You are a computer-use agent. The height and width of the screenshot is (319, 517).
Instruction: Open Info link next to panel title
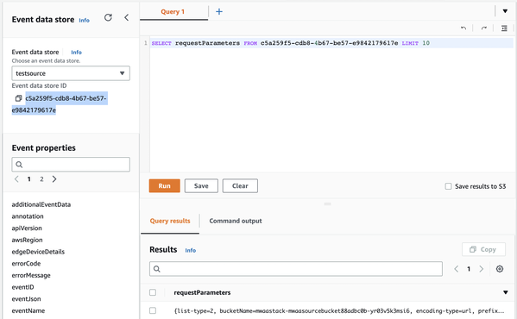coord(84,21)
